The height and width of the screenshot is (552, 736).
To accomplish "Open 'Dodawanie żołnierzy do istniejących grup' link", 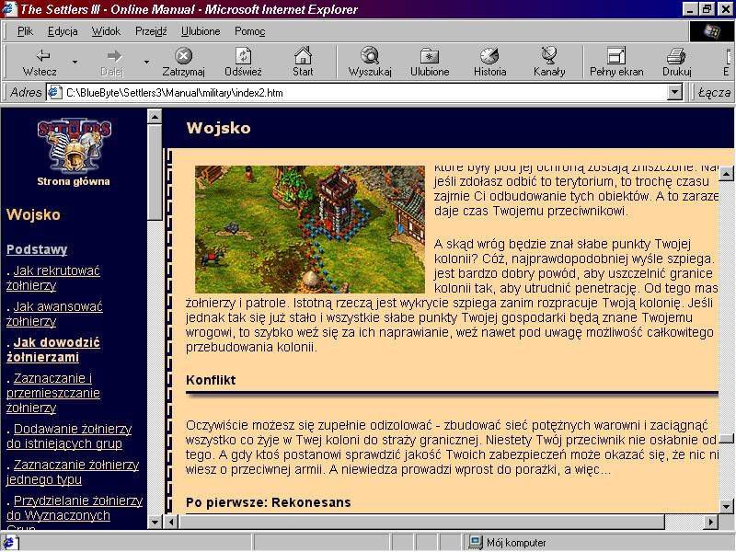I will point(69,436).
